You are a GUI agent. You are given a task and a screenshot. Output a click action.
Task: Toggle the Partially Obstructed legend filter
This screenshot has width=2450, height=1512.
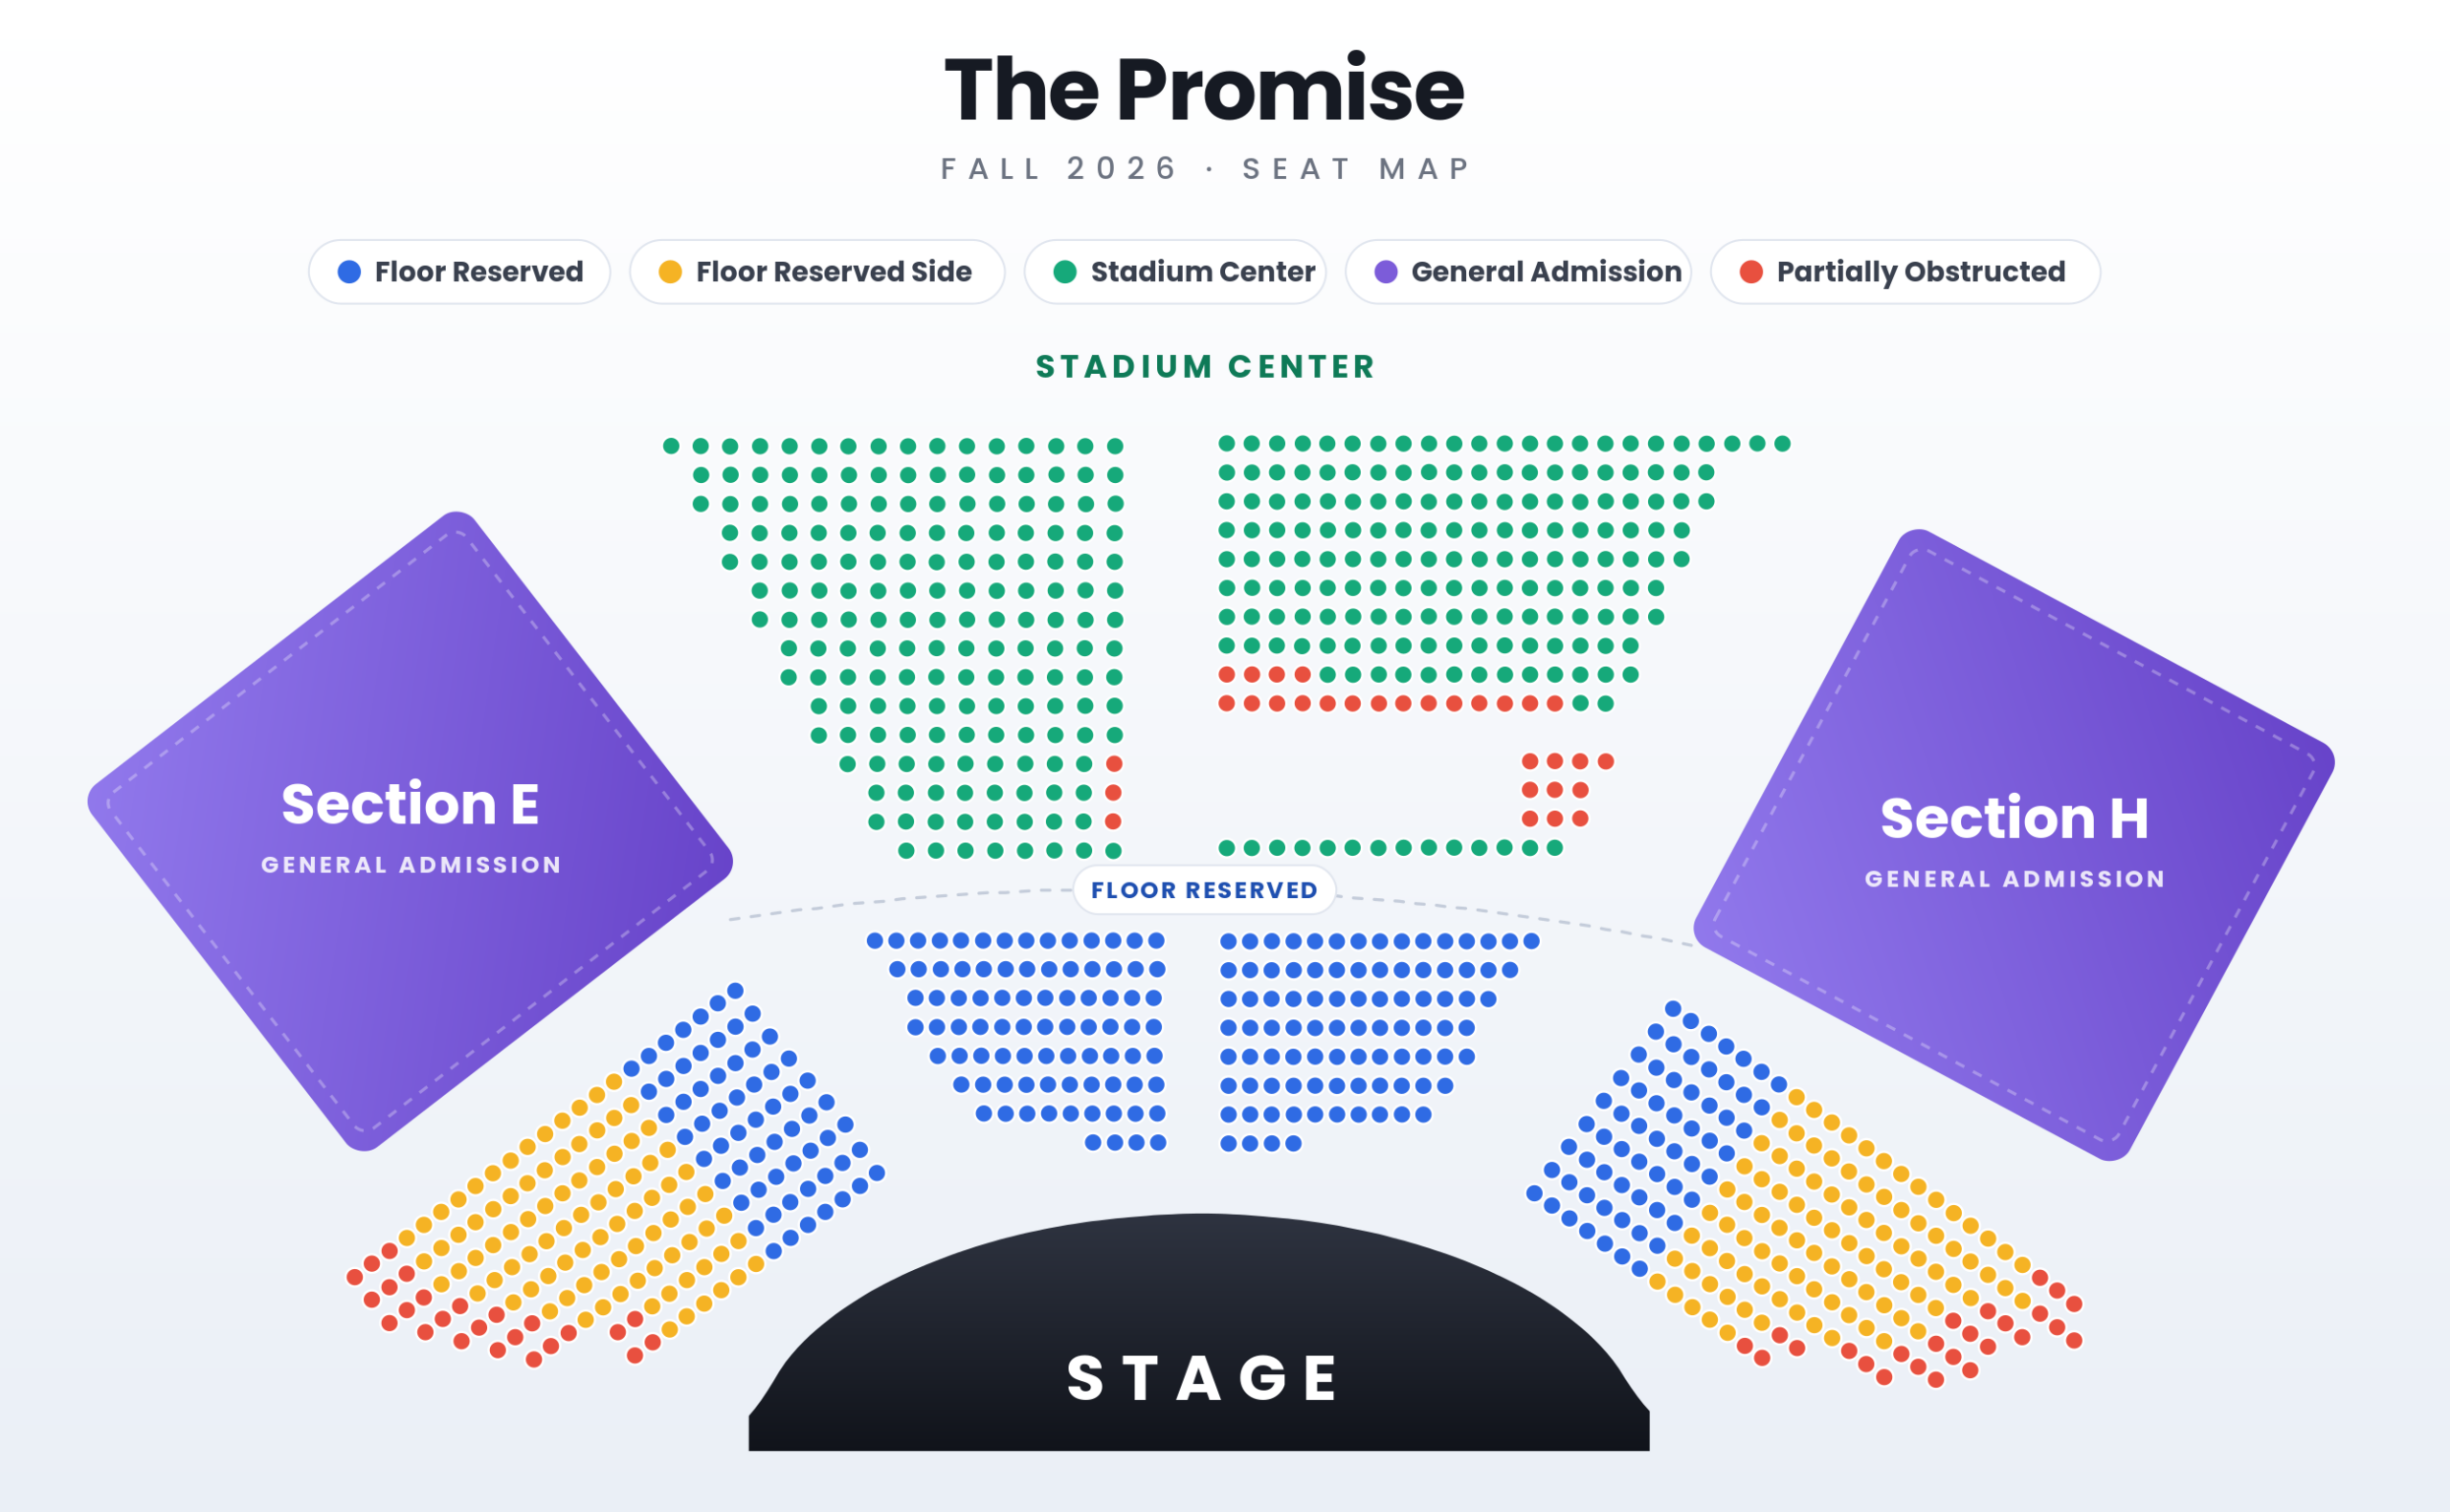pyautogui.click(x=1905, y=272)
